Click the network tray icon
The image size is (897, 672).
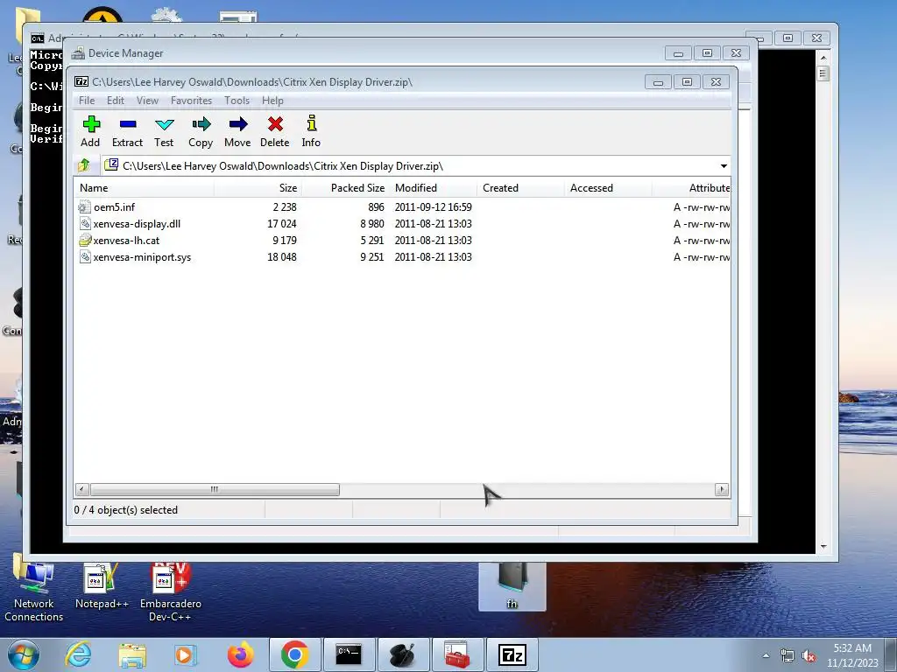point(788,656)
